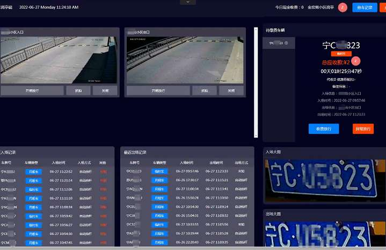386x250 pixels.
Task: Click 开闸放行 under entrance camera
Action: 32,91
